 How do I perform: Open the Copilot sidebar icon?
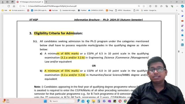click(x=182, y=6)
